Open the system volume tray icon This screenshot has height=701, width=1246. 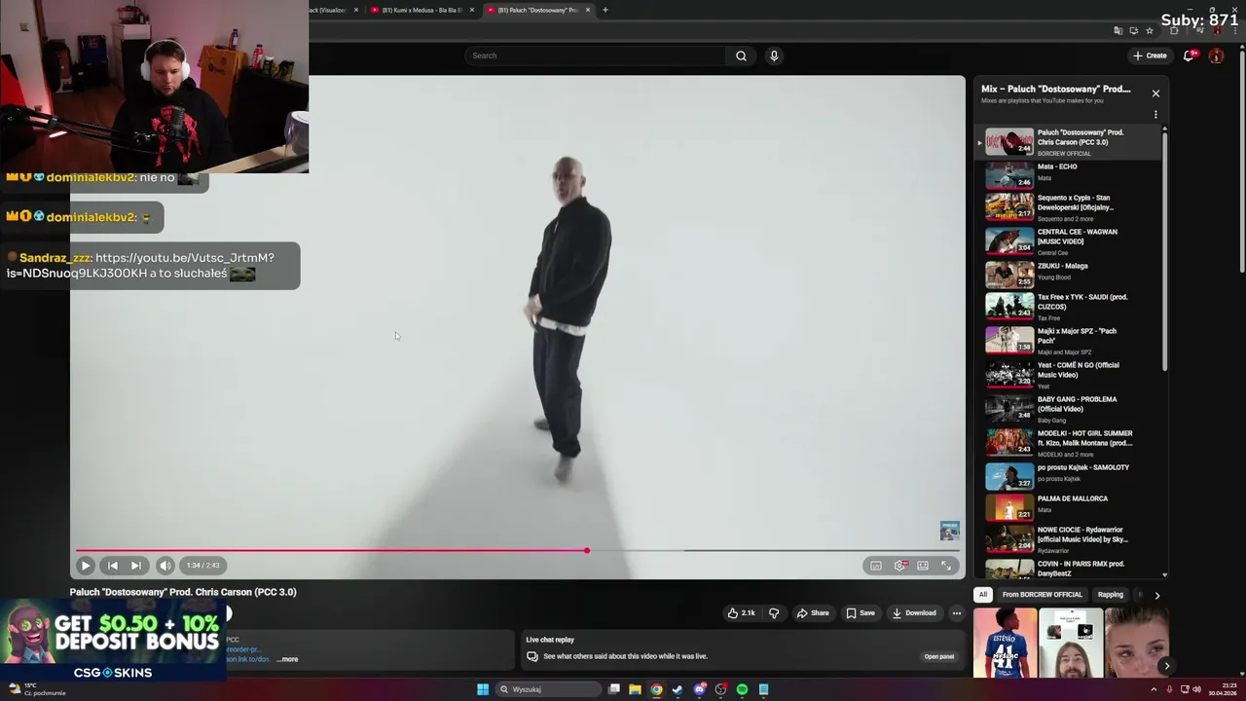point(1196,689)
